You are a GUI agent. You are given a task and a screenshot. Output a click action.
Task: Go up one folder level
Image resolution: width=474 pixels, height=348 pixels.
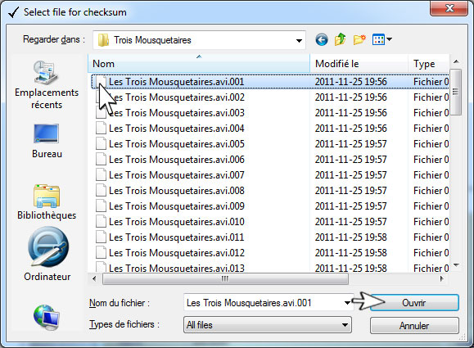(x=340, y=39)
